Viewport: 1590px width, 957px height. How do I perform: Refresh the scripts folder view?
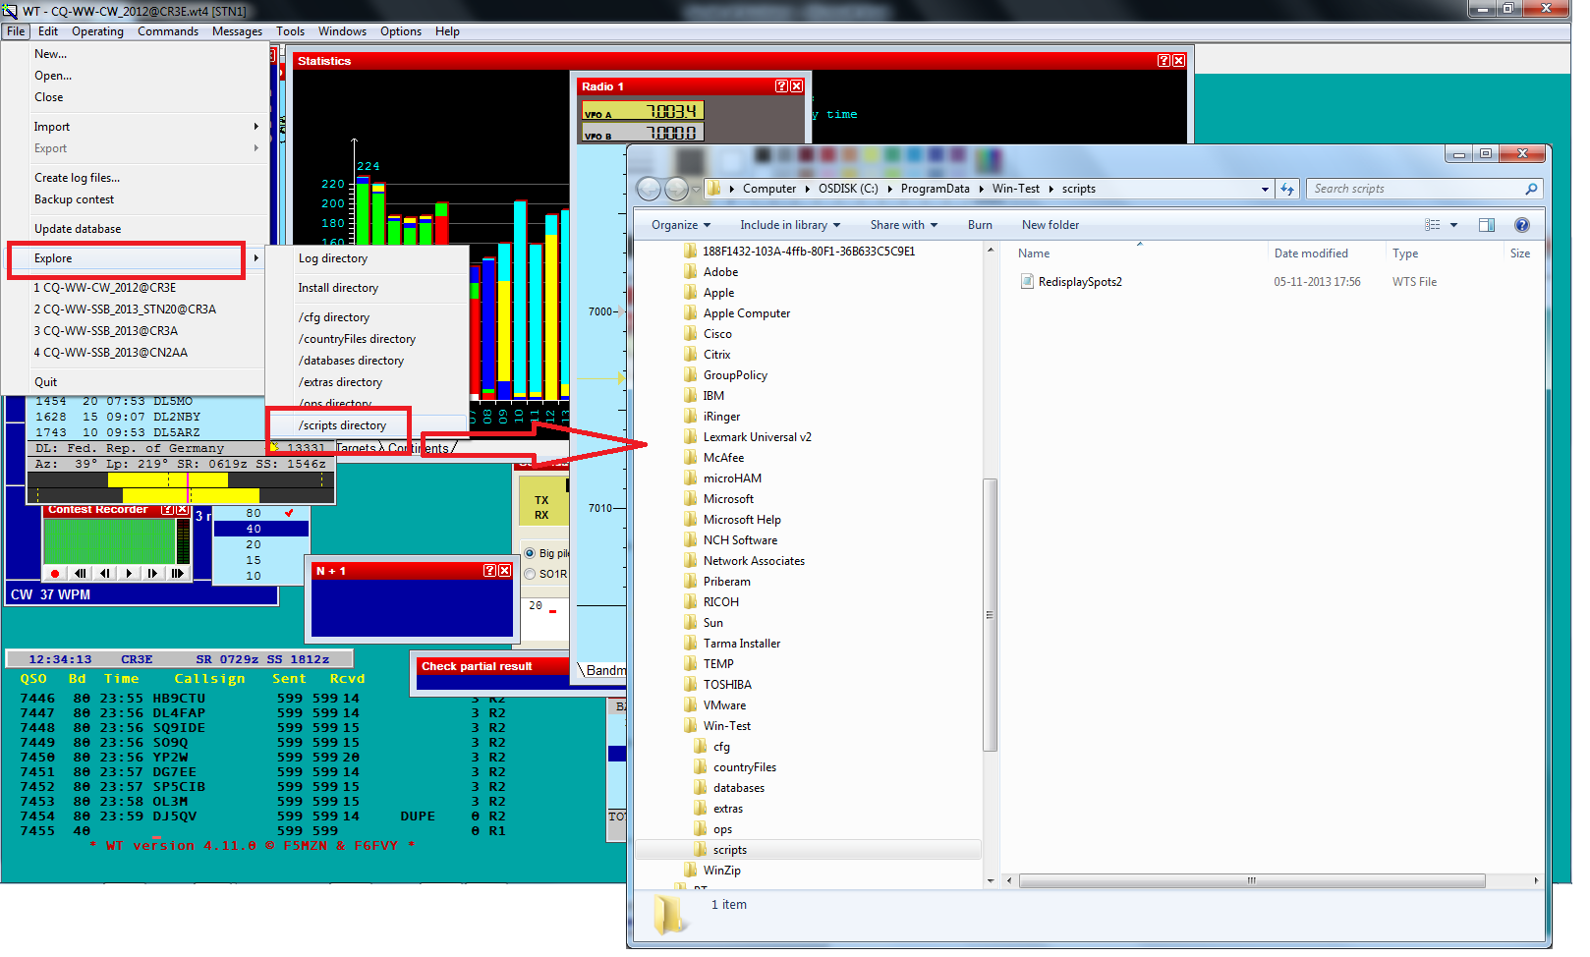point(1287,189)
